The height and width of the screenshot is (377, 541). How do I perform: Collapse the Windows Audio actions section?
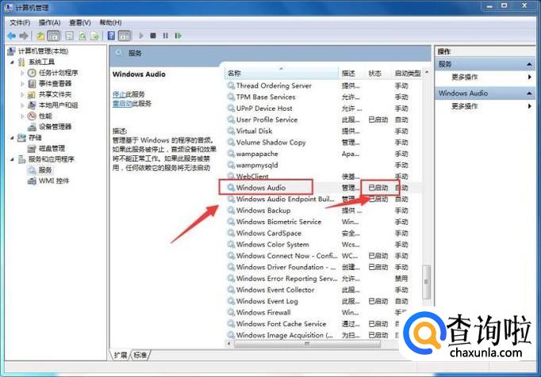pos(528,93)
